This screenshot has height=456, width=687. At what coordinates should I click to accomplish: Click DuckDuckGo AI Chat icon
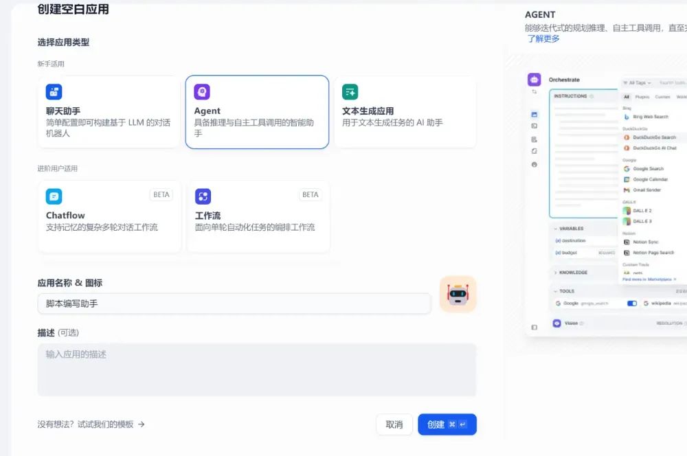pos(627,148)
